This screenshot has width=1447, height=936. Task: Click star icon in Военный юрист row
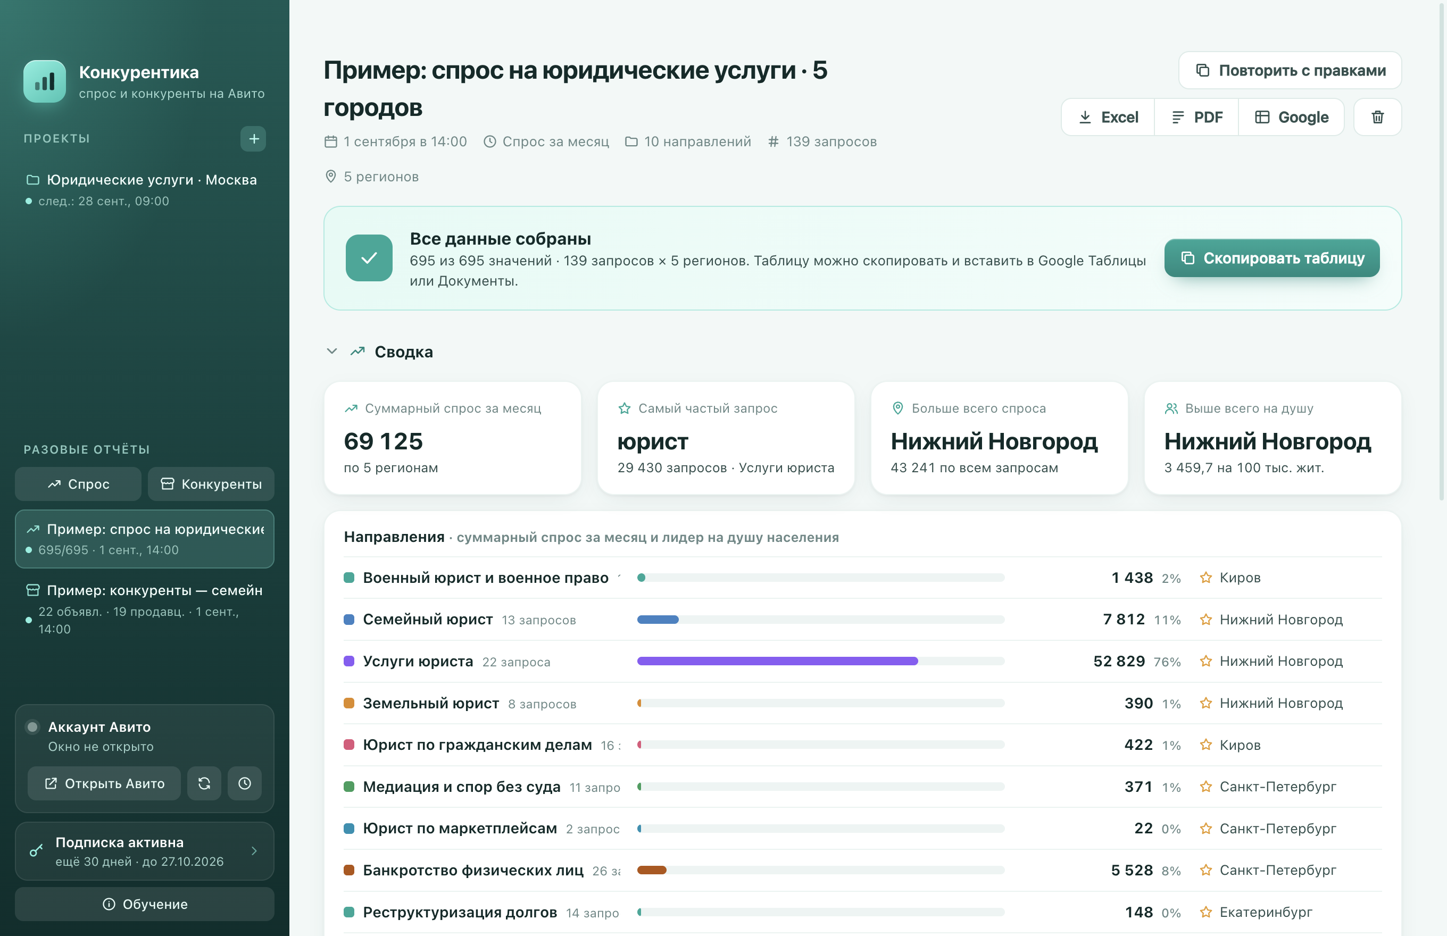pos(1205,577)
